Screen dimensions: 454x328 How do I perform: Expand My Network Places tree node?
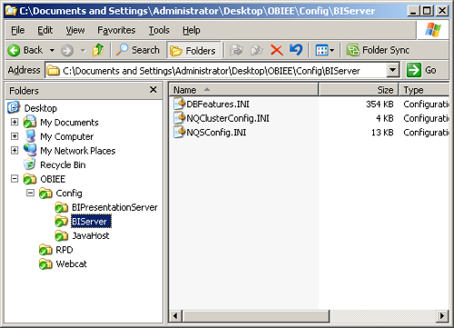[15, 151]
